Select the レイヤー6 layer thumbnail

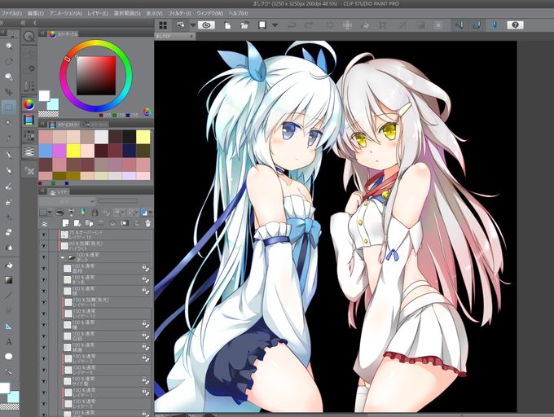click(68, 370)
